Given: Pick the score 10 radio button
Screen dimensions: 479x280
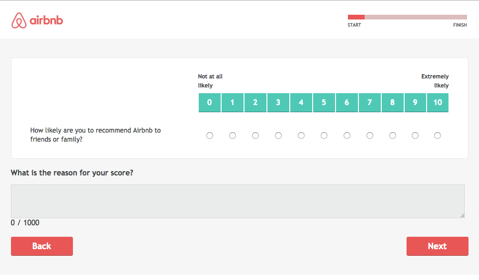Looking at the screenshot, I should click(x=438, y=135).
